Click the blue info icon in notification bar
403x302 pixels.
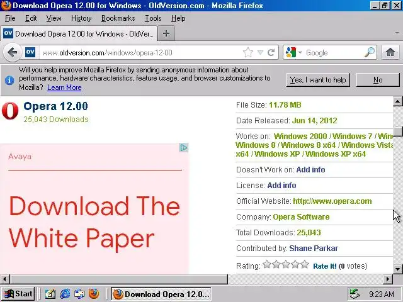pos(9,81)
